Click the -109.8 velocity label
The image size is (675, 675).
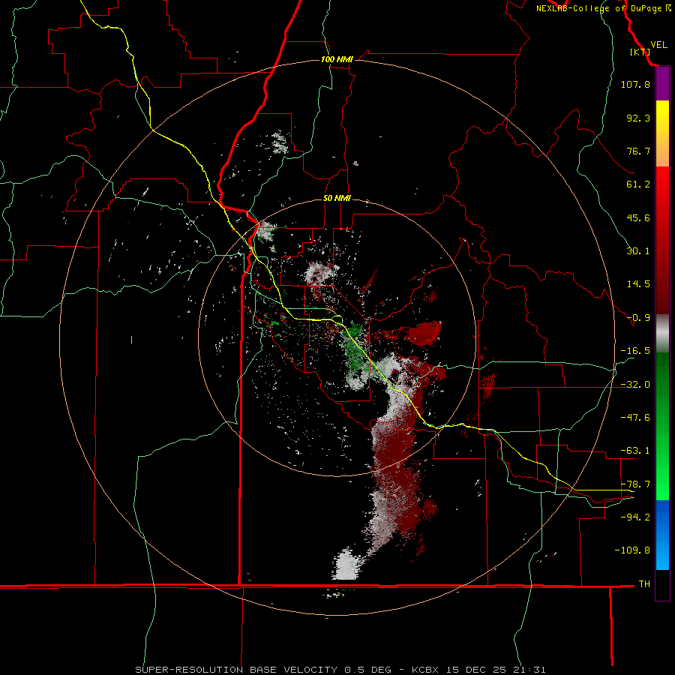(x=632, y=550)
